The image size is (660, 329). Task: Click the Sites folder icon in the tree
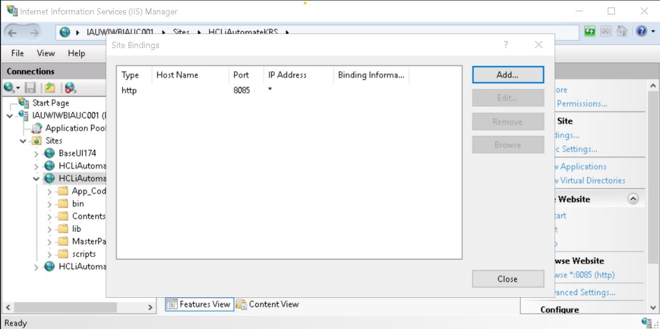point(37,141)
